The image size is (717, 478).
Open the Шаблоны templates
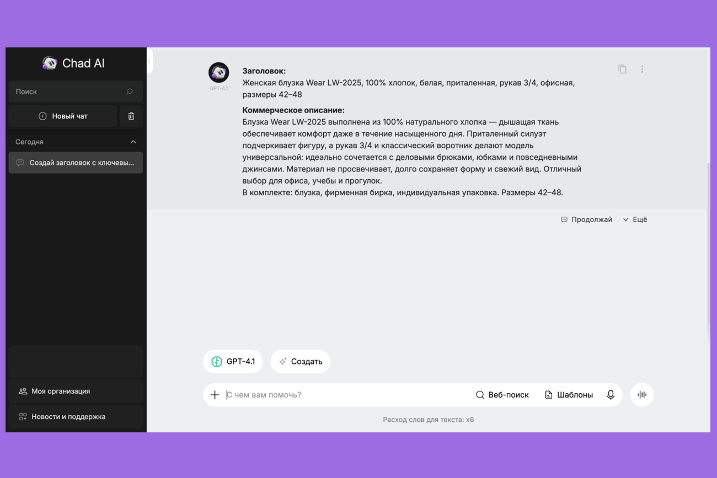coord(569,395)
